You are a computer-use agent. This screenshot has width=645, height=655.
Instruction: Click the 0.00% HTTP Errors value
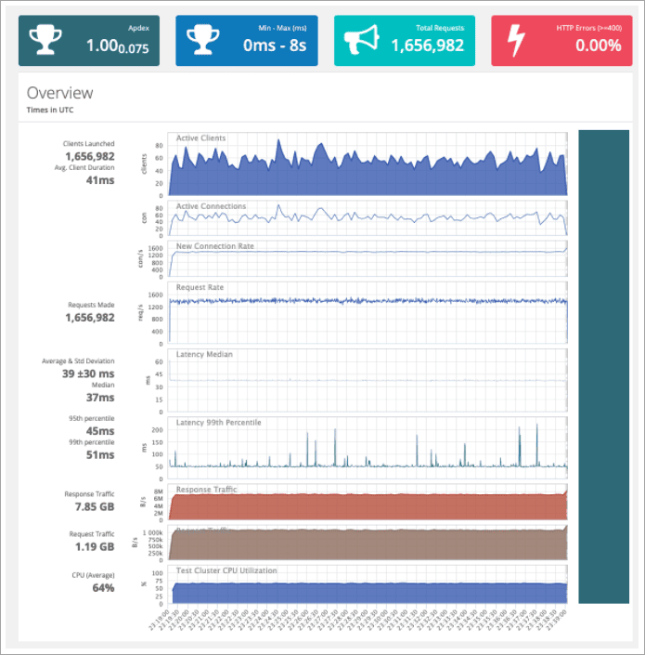[x=598, y=46]
